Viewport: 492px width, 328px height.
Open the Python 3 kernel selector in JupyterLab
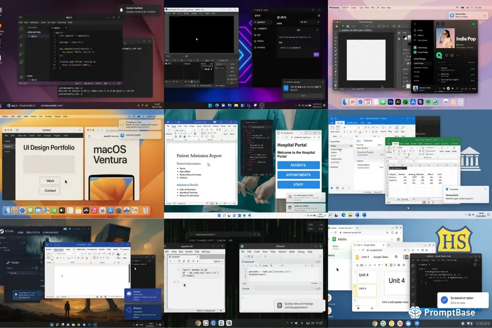pyautogui.click(x=218, y=261)
